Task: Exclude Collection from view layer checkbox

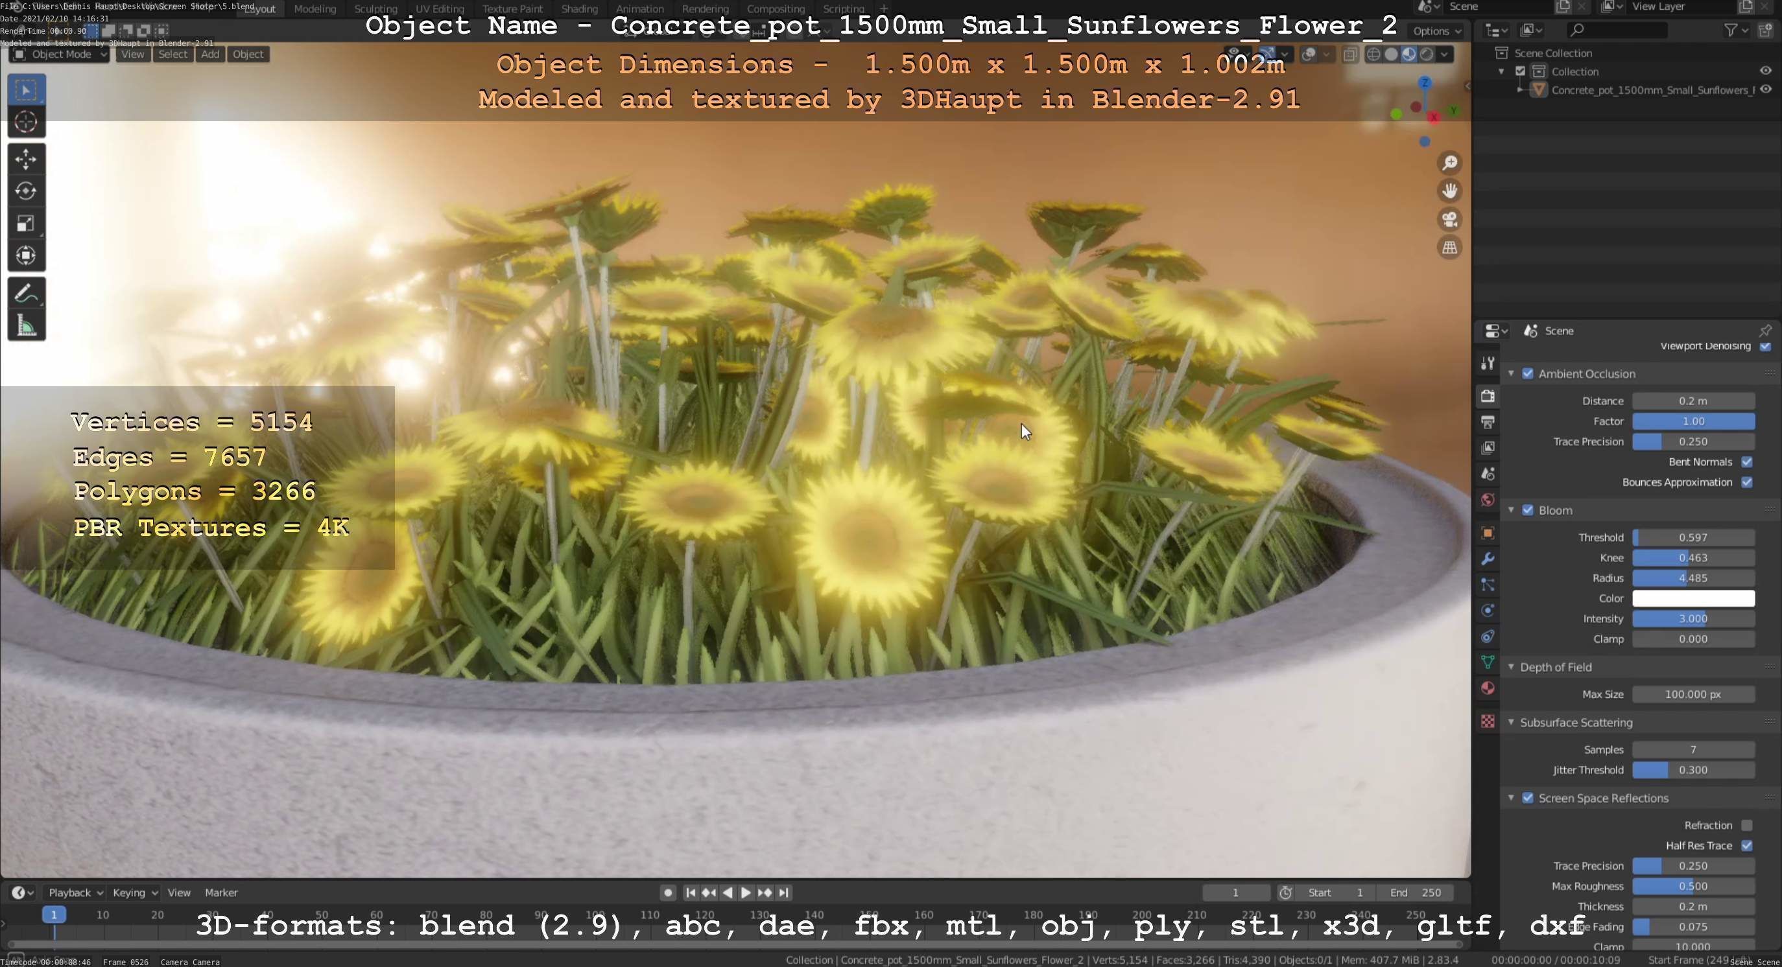Action: [x=1521, y=71]
